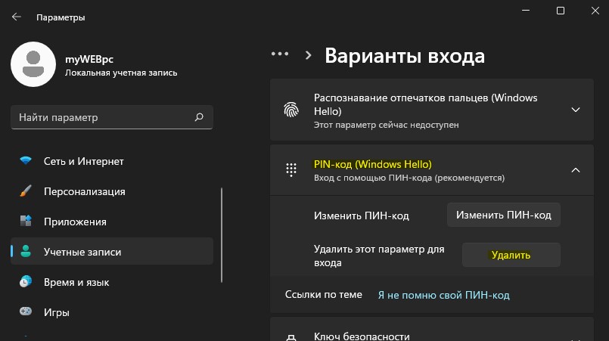This screenshot has height=341, width=609.
Task: Close the Параметры window
Action: (595, 11)
